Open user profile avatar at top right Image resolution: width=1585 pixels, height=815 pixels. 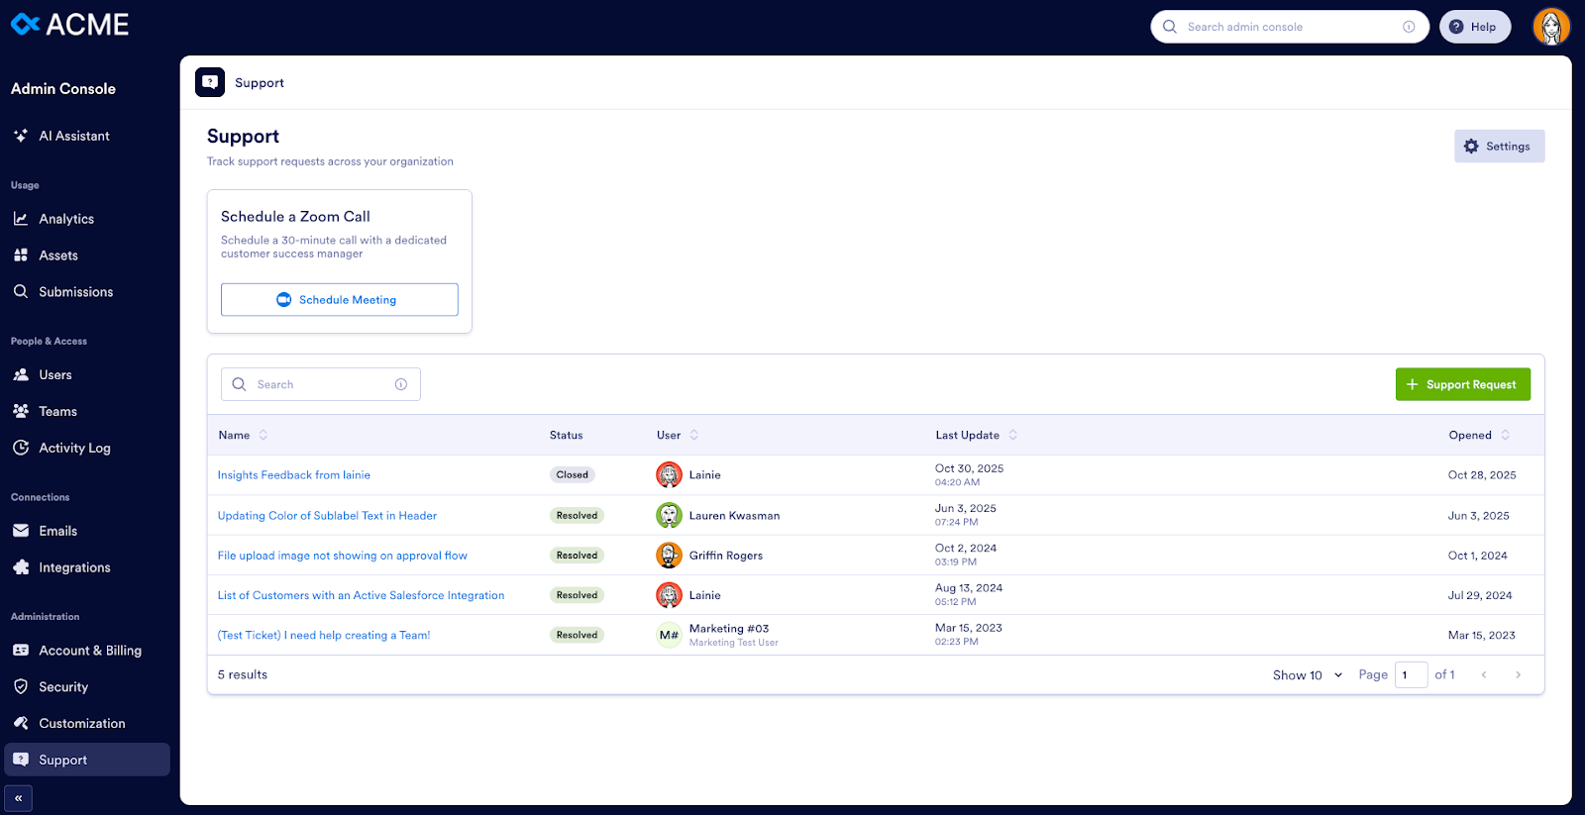click(1551, 27)
